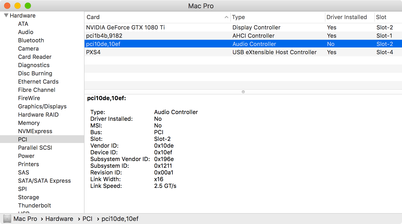Close the Mac Pro window
Image resolution: width=402 pixels, height=224 pixels.
pyautogui.click(x=7, y=6)
